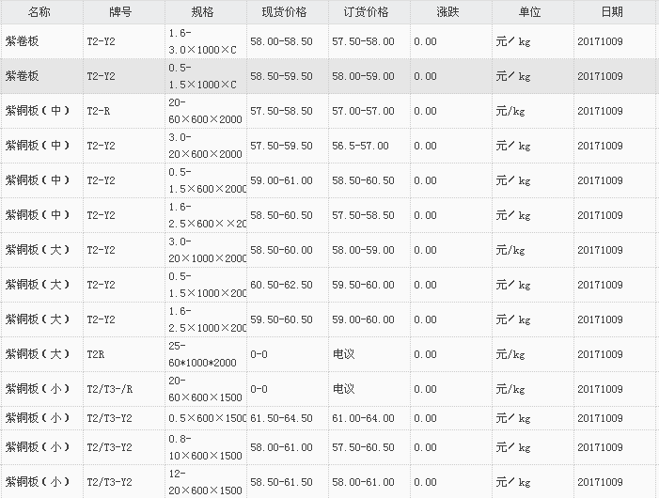659x498 pixels.
Task: Select the 日期 column header
Action: [x=612, y=12]
